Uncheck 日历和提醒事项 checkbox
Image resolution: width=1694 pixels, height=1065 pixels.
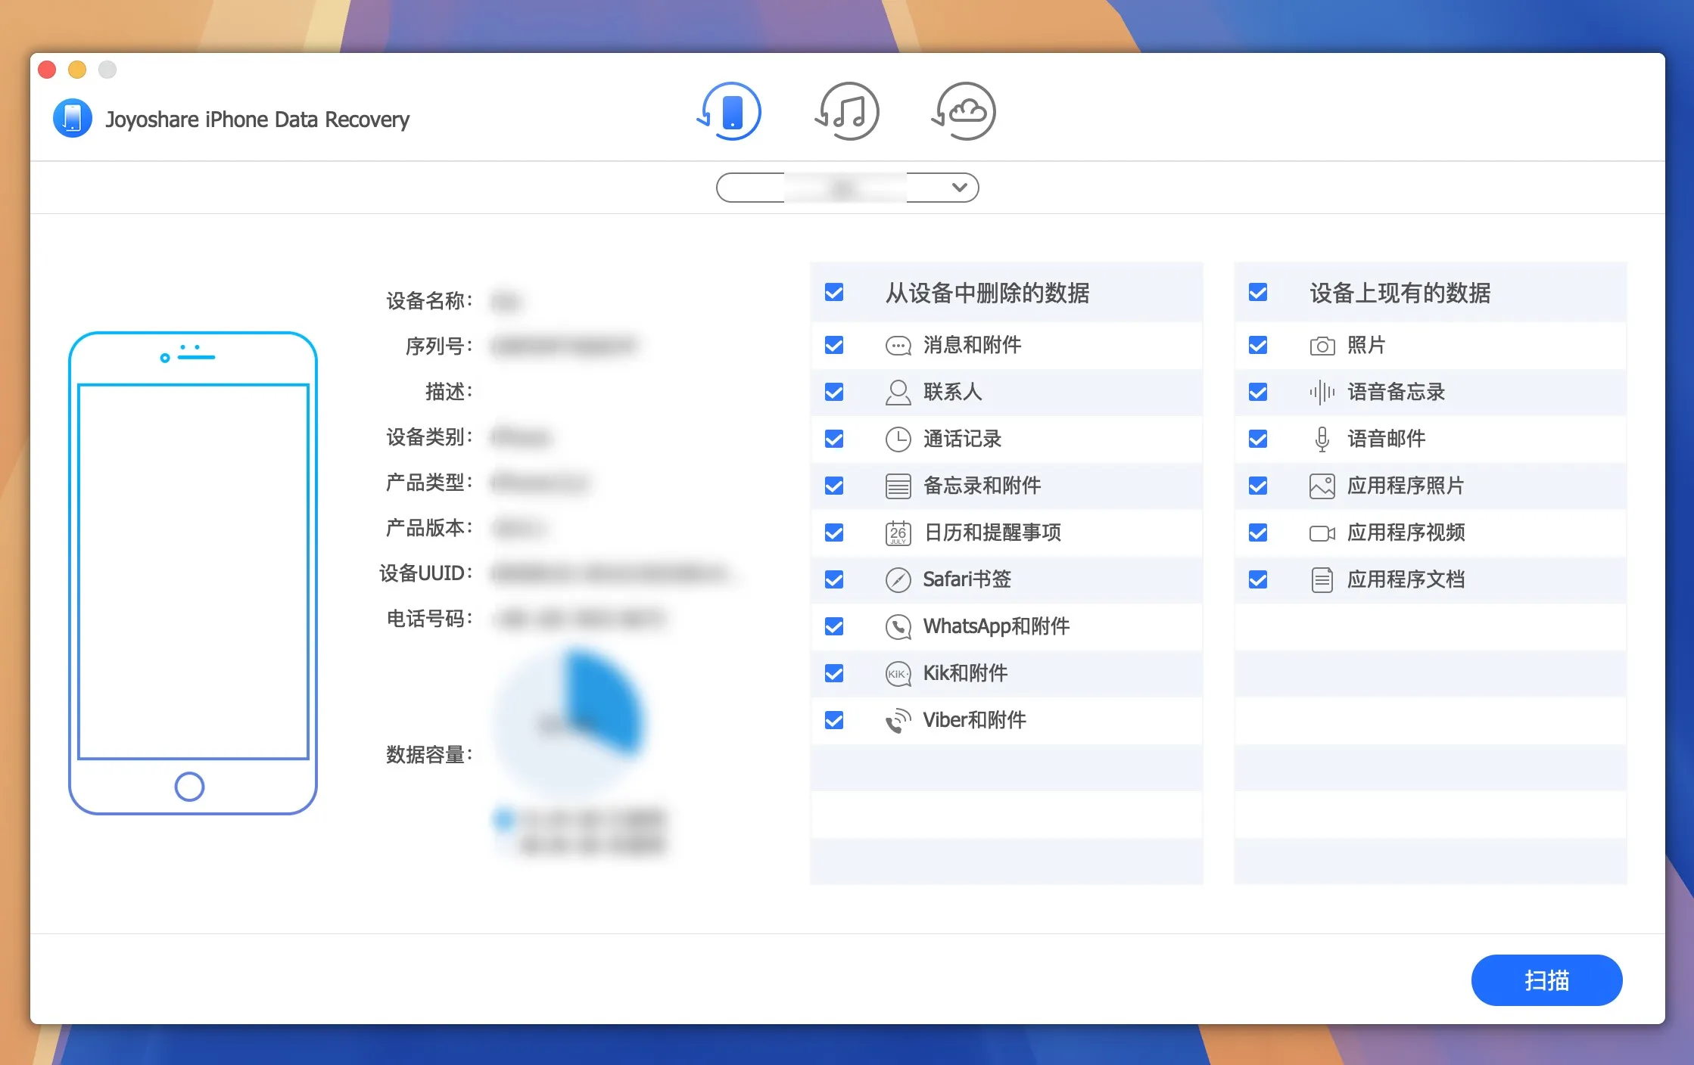(x=834, y=532)
